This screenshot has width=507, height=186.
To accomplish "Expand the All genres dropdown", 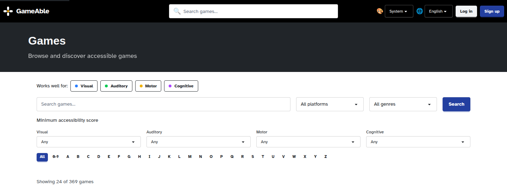I will pos(403,104).
